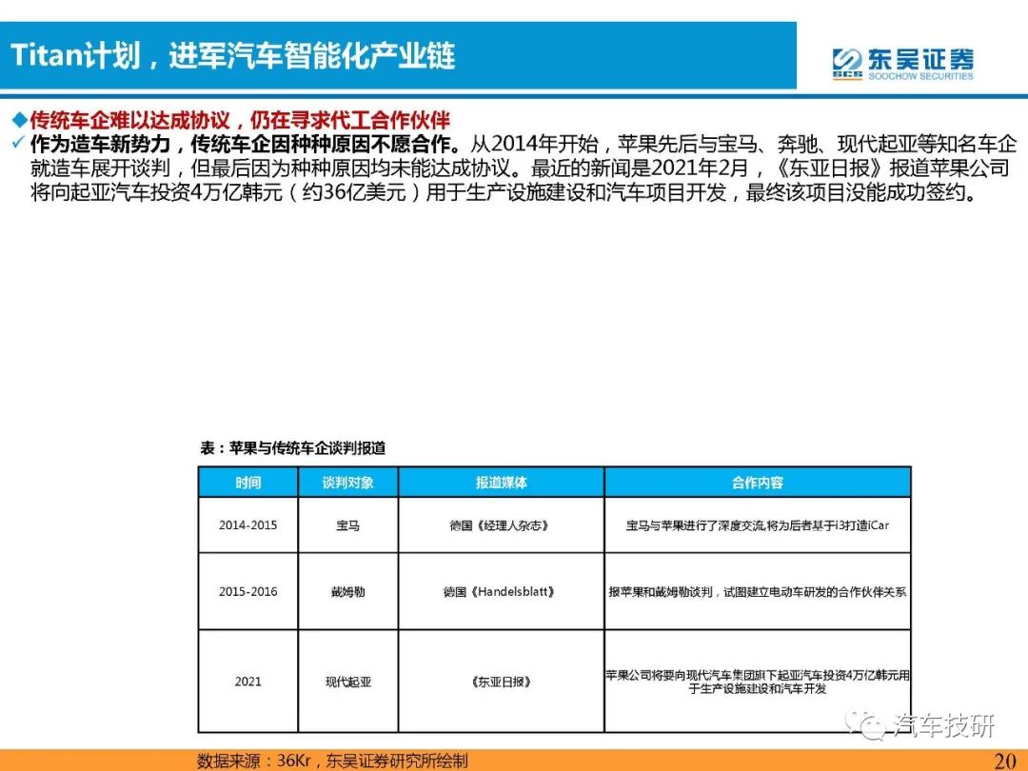Click the '2015-2016' table cell
The width and height of the screenshot is (1028, 771).
247,591
